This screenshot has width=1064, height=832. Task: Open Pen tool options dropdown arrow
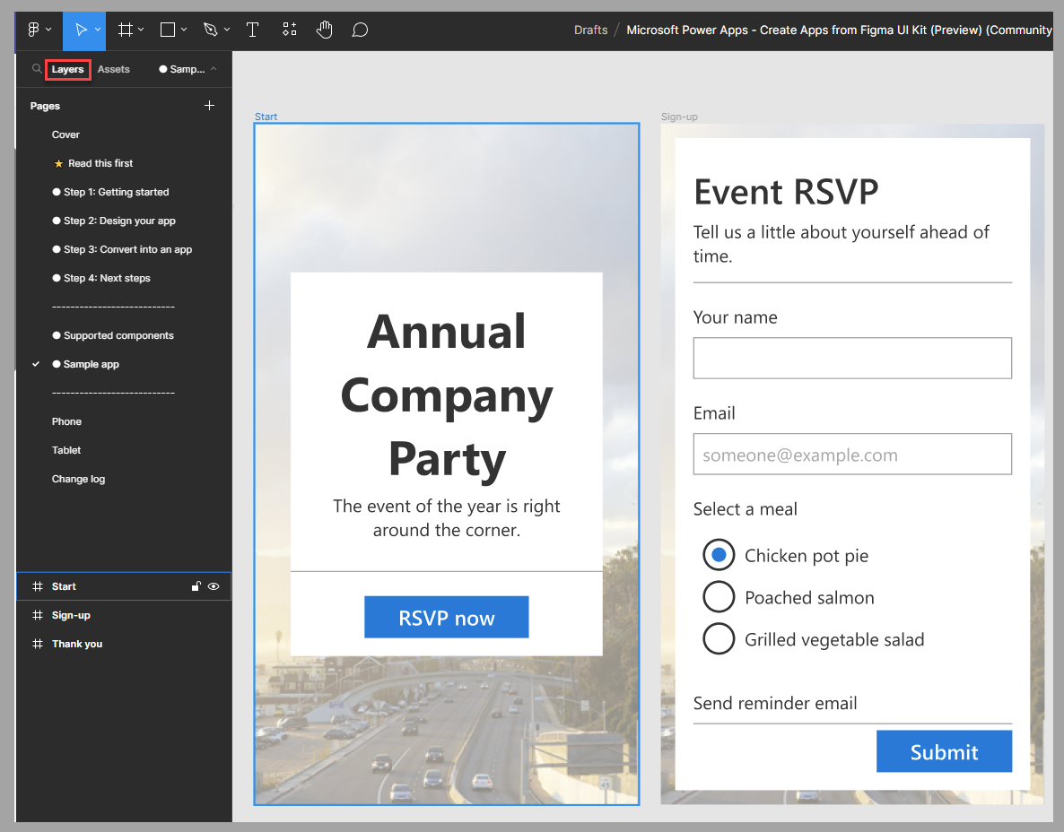click(227, 30)
